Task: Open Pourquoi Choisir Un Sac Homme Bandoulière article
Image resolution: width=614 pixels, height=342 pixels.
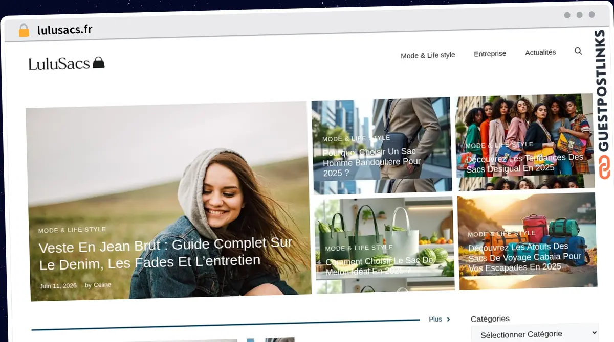Action: pos(371,162)
